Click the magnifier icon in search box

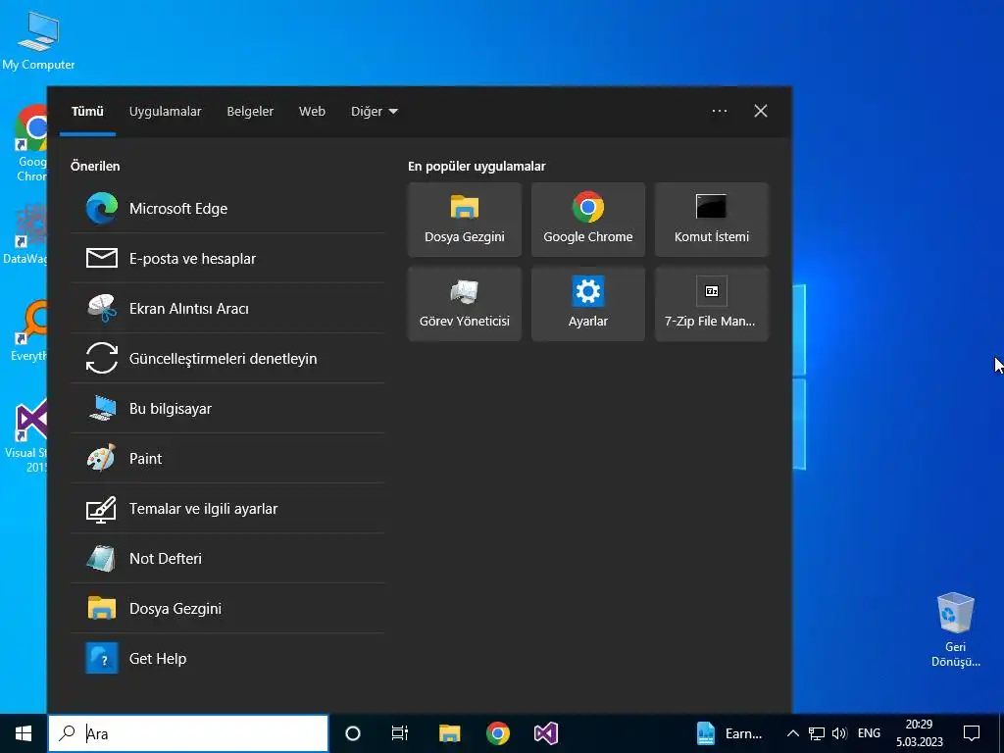click(x=67, y=733)
